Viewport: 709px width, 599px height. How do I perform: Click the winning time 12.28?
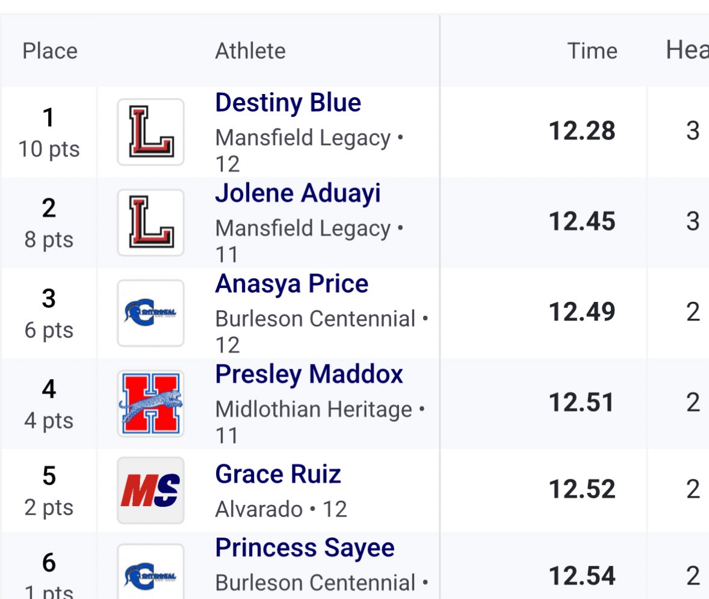click(x=581, y=131)
